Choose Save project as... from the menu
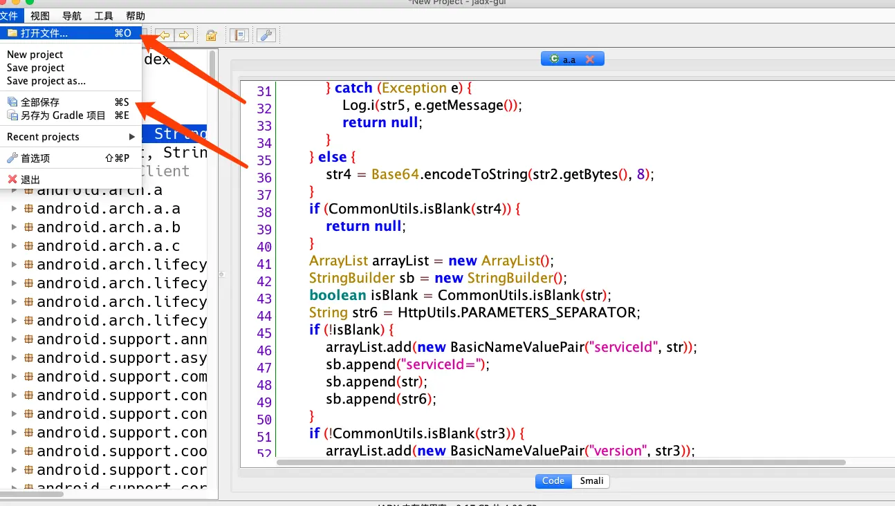 tap(71, 81)
